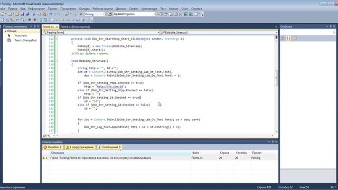Comment out the selected lines icon
The image size is (338, 190).
pos(41,20)
